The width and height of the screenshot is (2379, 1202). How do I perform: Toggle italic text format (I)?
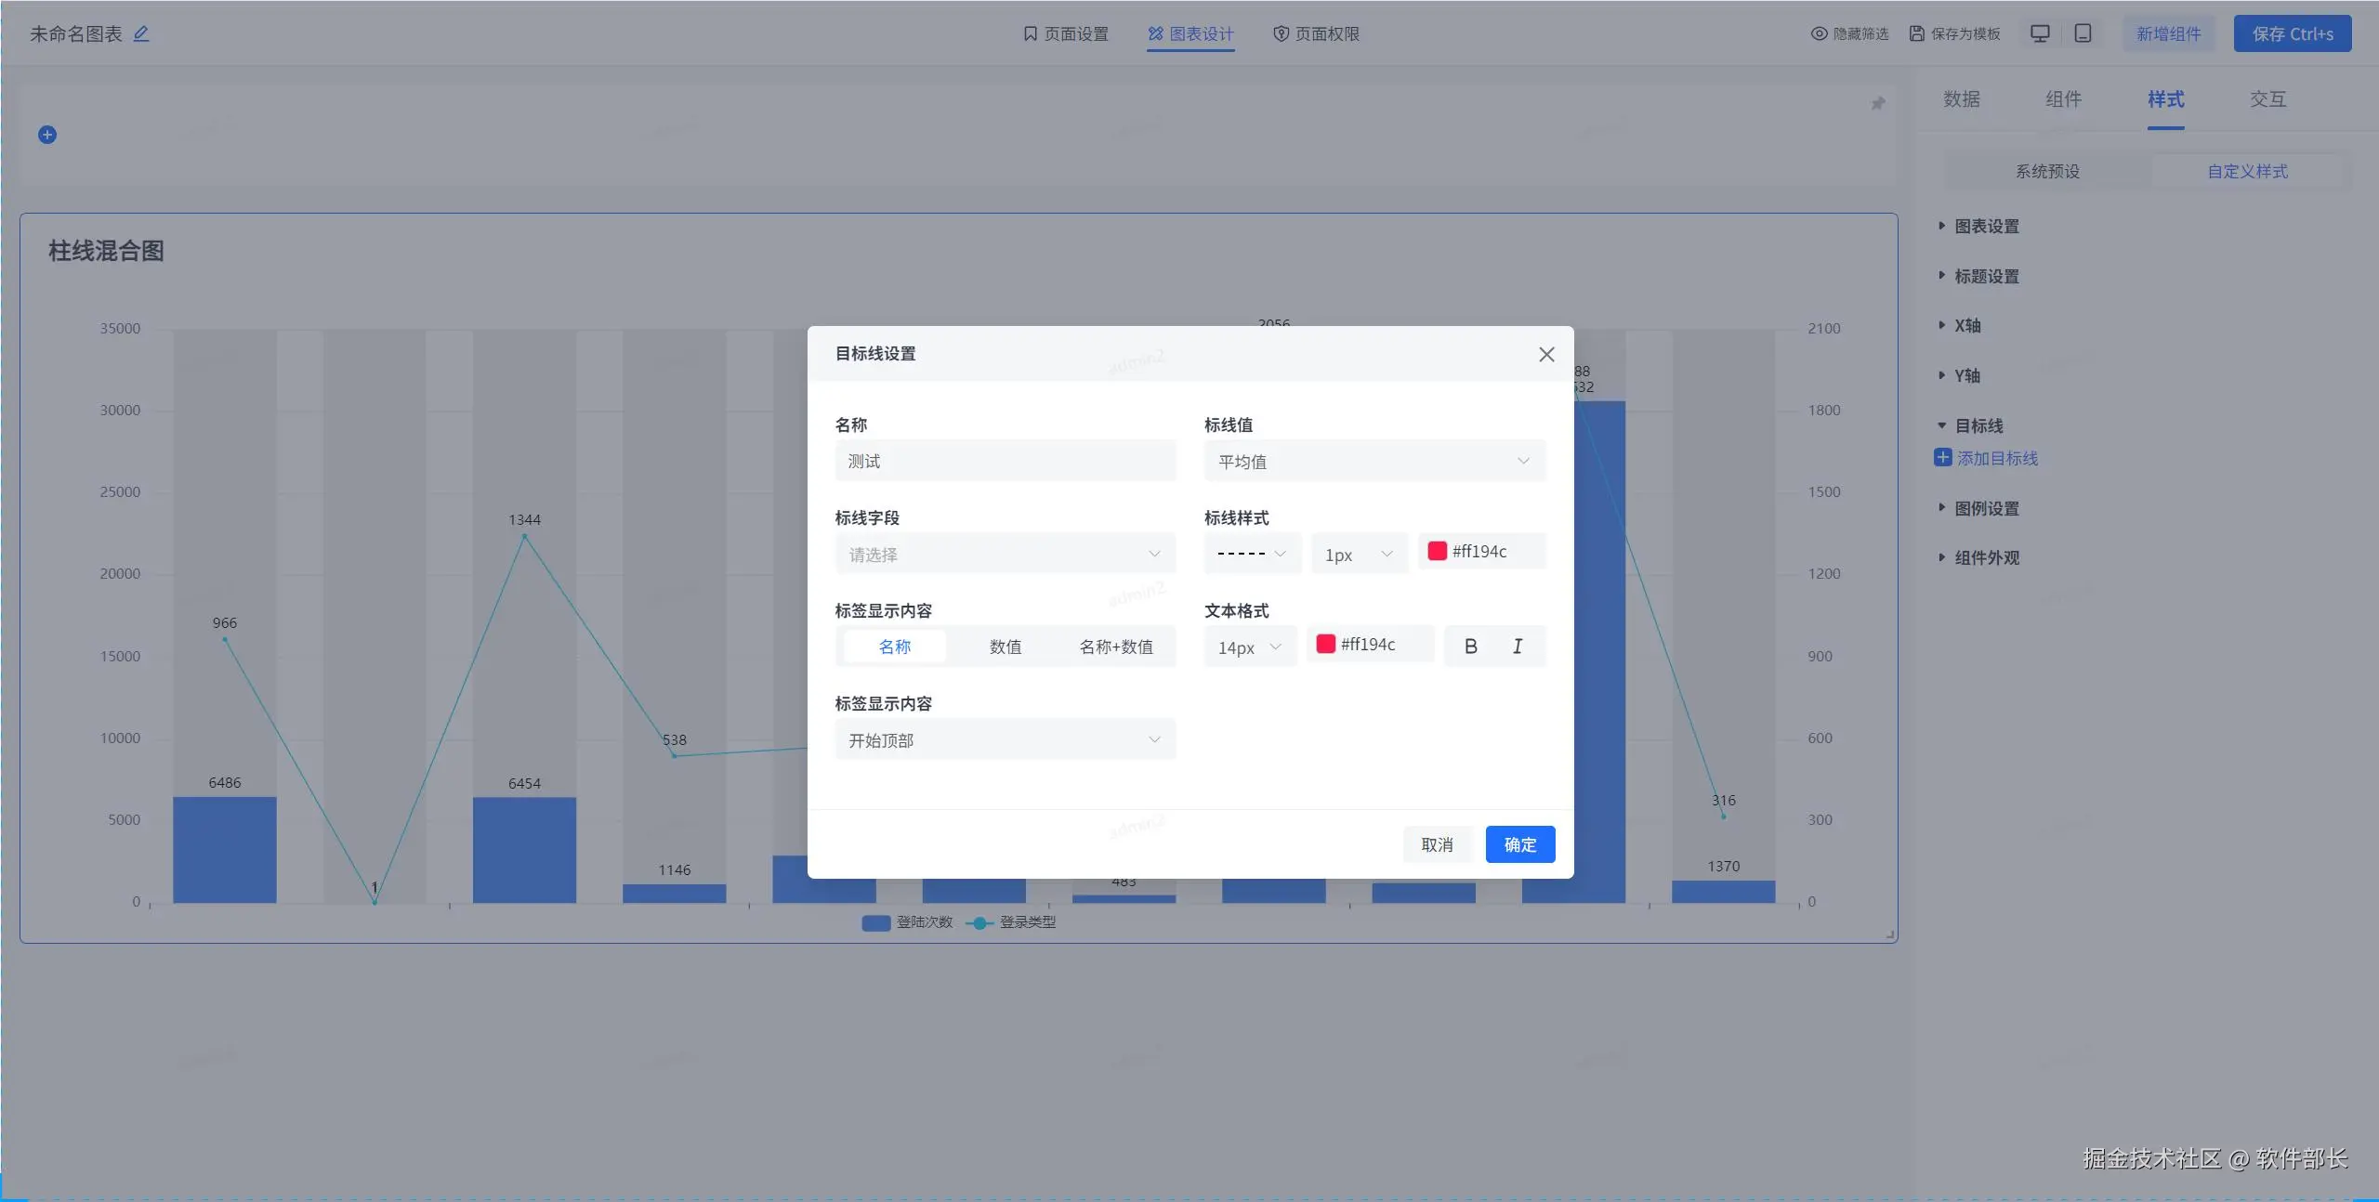click(1517, 647)
